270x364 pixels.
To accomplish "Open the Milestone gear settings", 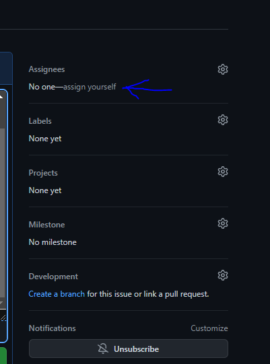I will [223, 223].
